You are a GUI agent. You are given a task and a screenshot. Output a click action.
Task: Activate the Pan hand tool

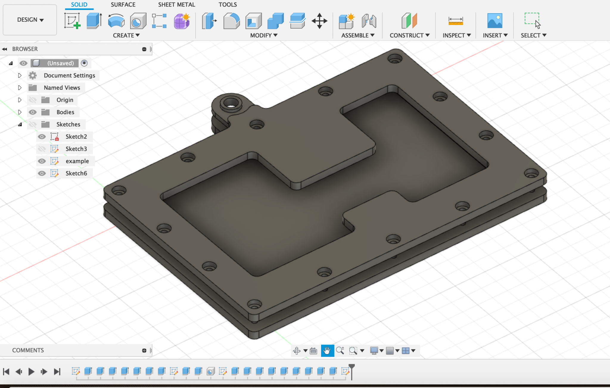coord(327,351)
